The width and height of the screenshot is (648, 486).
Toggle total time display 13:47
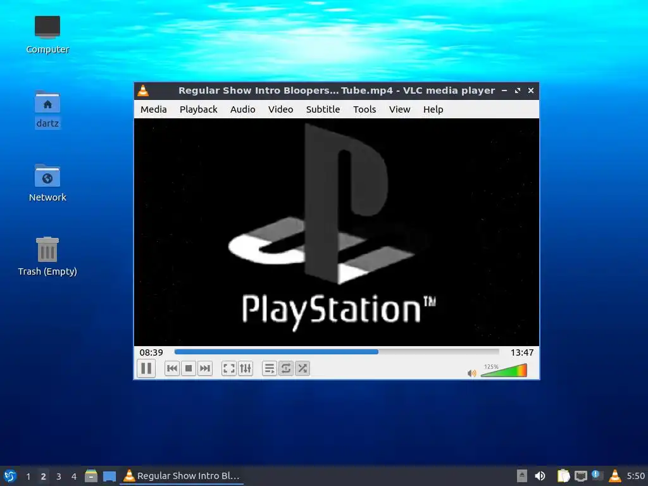click(522, 352)
